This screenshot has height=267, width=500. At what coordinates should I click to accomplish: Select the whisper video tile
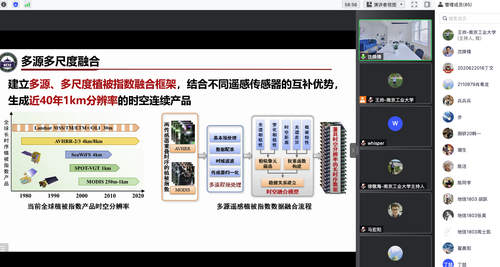[x=395, y=125]
